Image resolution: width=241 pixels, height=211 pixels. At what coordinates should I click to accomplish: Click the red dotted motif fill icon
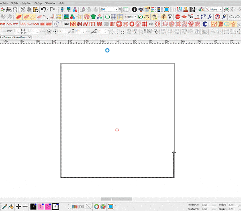point(145,24)
